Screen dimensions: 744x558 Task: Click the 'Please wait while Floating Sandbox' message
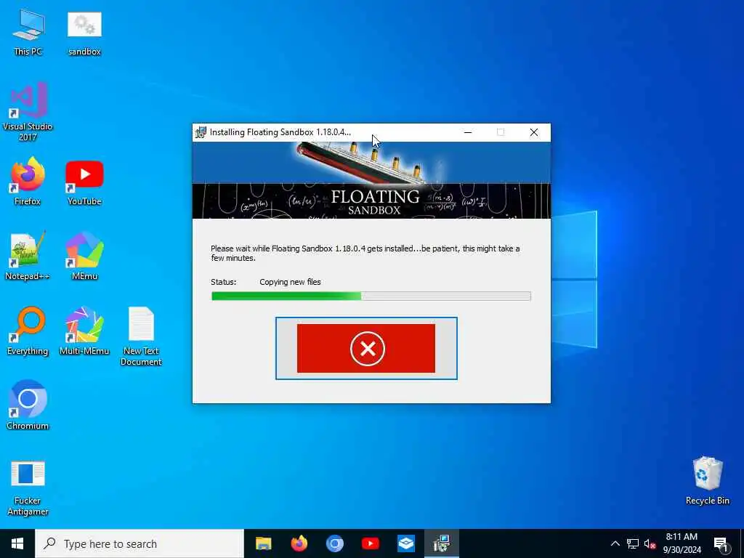click(365, 254)
